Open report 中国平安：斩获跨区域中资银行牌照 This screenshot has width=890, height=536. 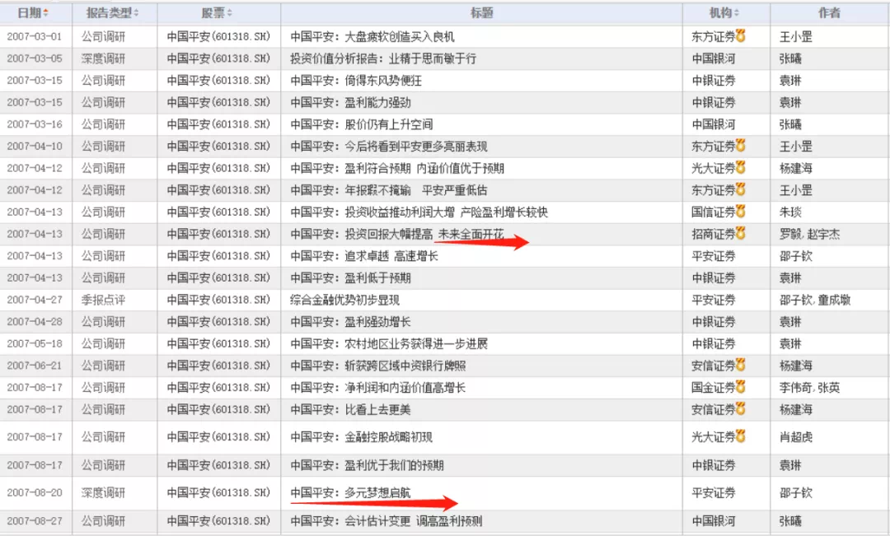pyautogui.click(x=378, y=366)
